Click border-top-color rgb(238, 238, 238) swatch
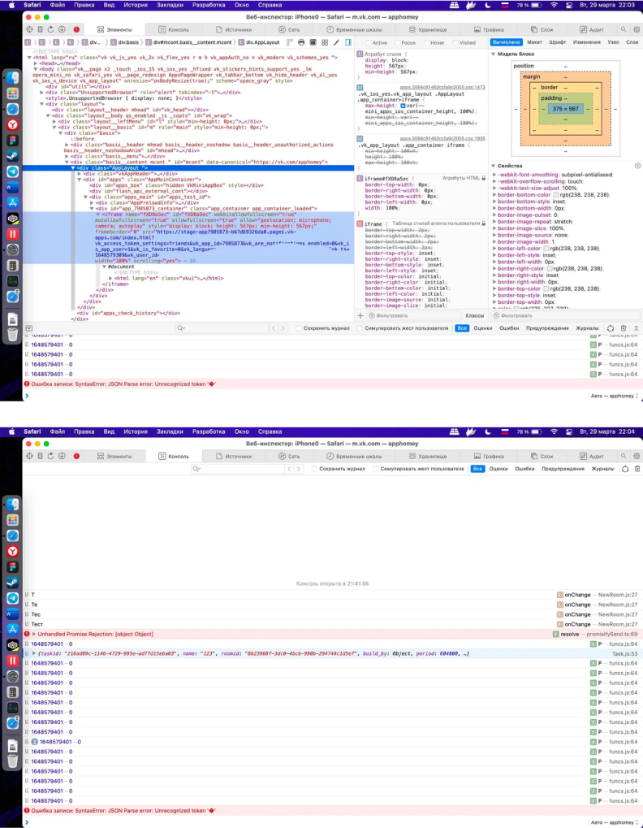This screenshot has width=643, height=828. (546, 288)
